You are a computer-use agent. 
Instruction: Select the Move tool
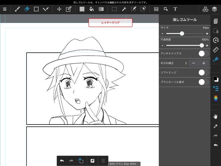pyautogui.click(x=59, y=9)
